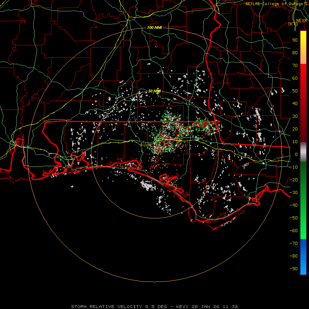
Task: Click the 30 value on velocity scale
Action: [x=295, y=116]
